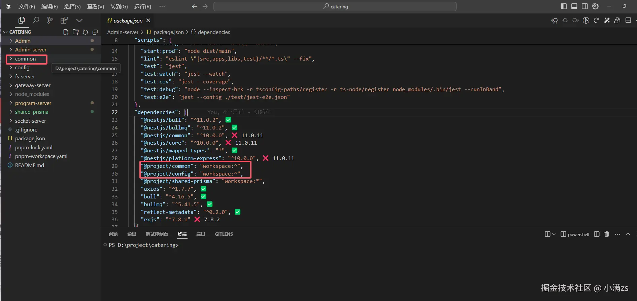This screenshot has width=637, height=301.
Task: Toggle primary side bar layout button
Action: pos(564,6)
